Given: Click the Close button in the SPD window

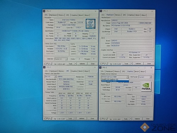Looking at the screenshot, I should point(92,118).
